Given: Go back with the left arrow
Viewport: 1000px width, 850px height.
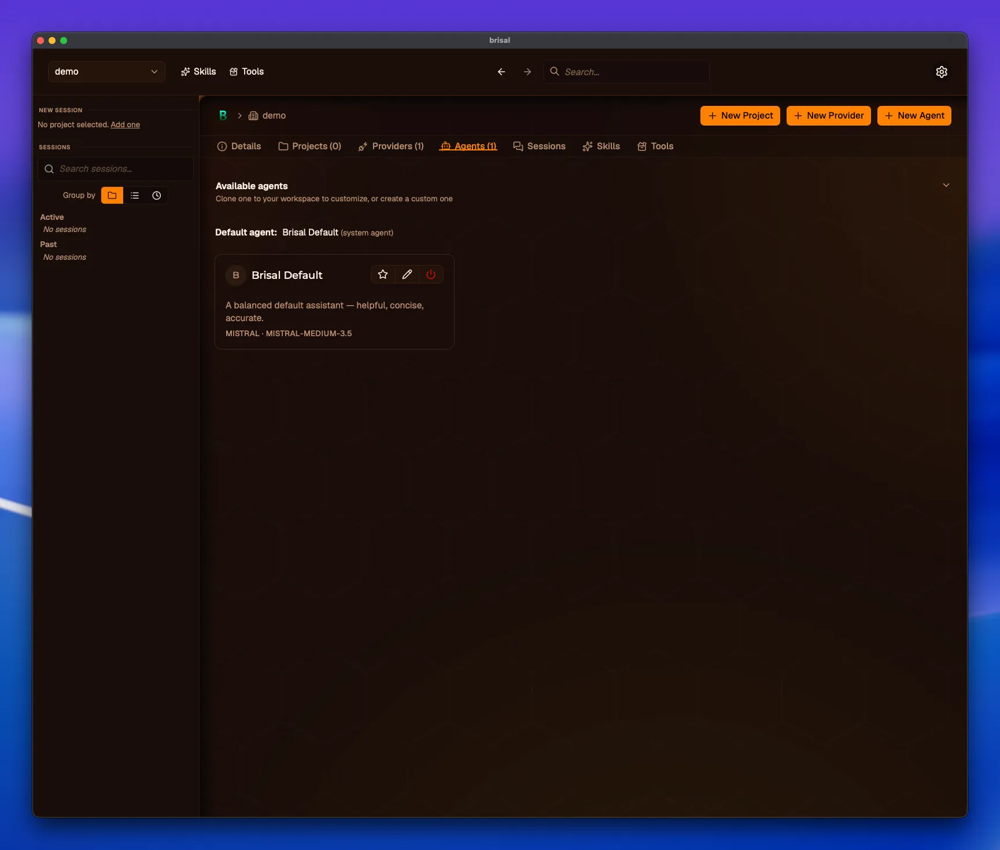Looking at the screenshot, I should tap(501, 72).
